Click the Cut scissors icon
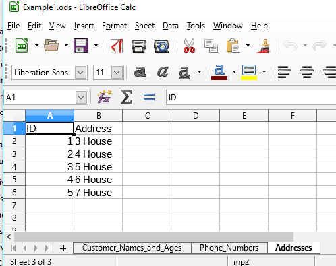336x266 pixels. coord(189,46)
